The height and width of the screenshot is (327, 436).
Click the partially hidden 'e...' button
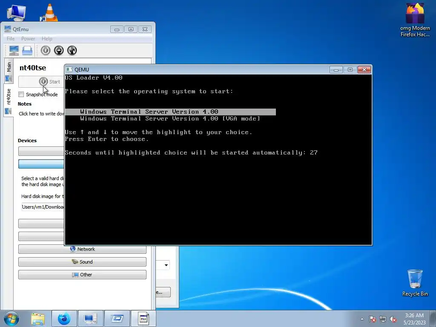click(x=163, y=292)
